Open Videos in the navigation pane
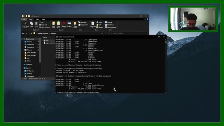The height and width of the screenshot is (126, 224). pyautogui.click(x=28, y=61)
